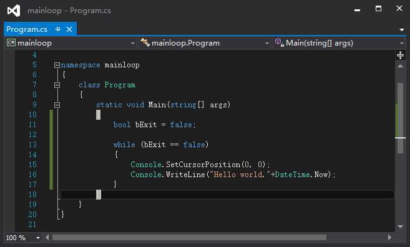The height and width of the screenshot is (247, 410).
Task: Click 'bExit' in the bool declaration
Action: coord(146,125)
